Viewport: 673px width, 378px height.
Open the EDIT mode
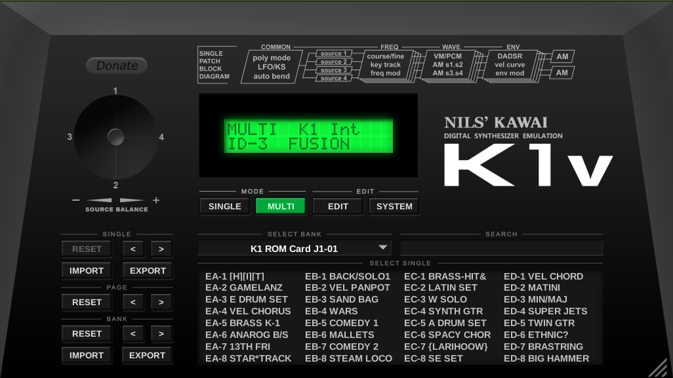338,206
